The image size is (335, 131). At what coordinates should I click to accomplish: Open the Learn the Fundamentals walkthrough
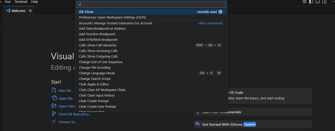point(253,112)
